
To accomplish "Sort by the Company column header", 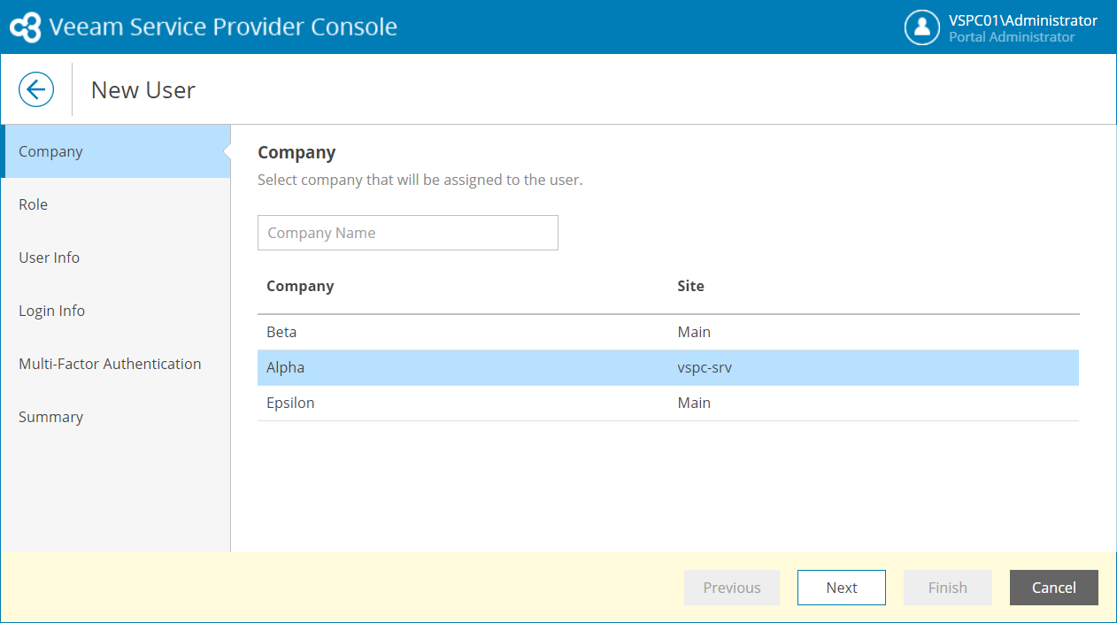I will [300, 286].
